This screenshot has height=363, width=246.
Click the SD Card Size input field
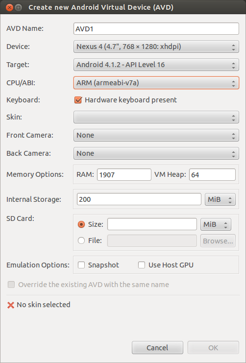click(x=152, y=224)
